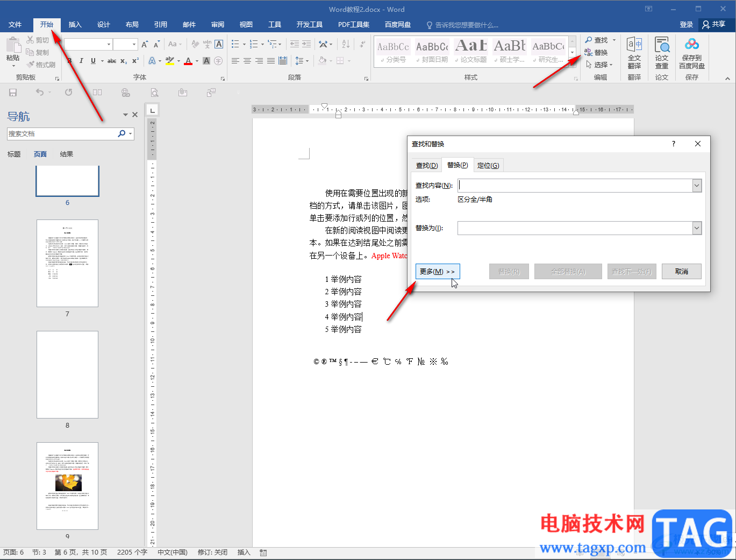Apply character shading icon
Screen dimensions: 736x560
206,61
